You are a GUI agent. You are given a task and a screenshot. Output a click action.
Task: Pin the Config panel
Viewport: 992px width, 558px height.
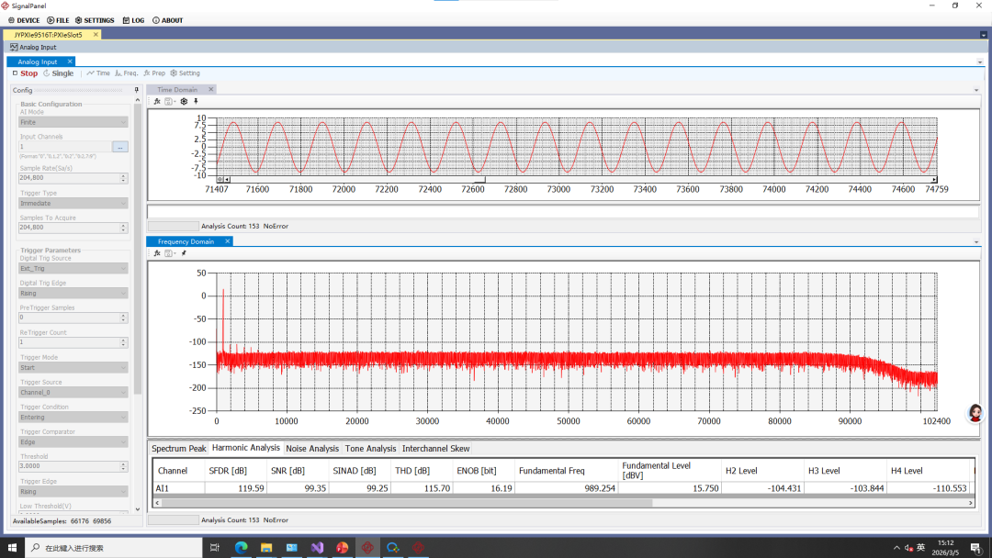coord(137,90)
